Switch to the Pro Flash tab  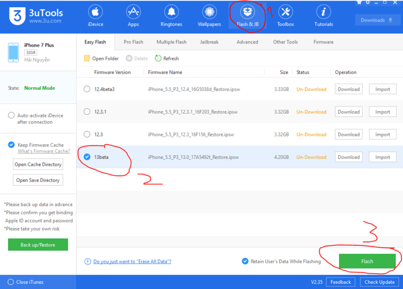coord(134,42)
